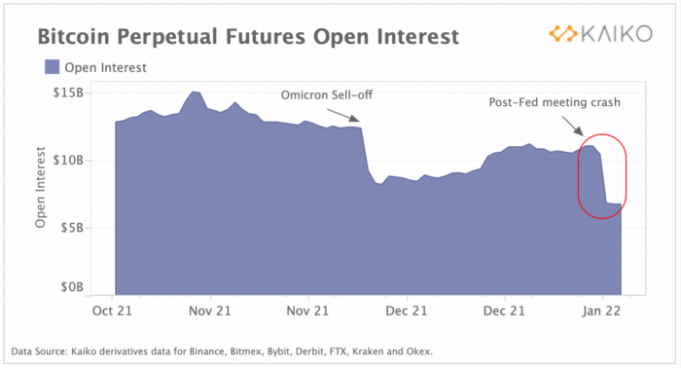Toggle the Open Interest legend label

pyautogui.click(x=105, y=68)
